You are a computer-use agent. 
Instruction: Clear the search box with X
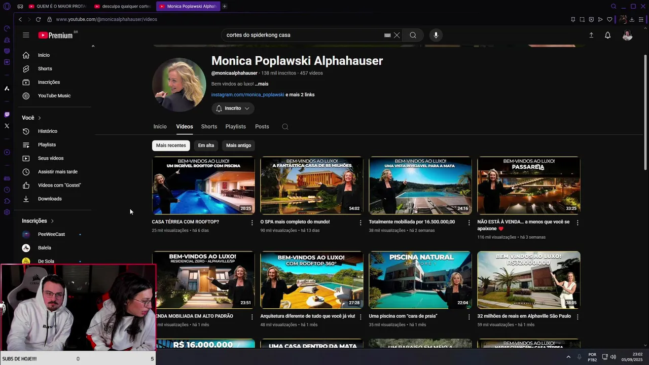point(397,35)
